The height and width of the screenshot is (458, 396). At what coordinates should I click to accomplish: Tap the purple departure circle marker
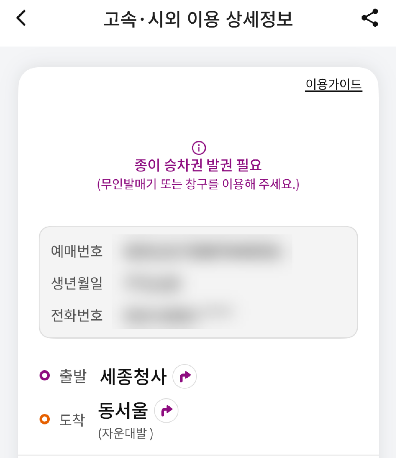(x=45, y=376)
